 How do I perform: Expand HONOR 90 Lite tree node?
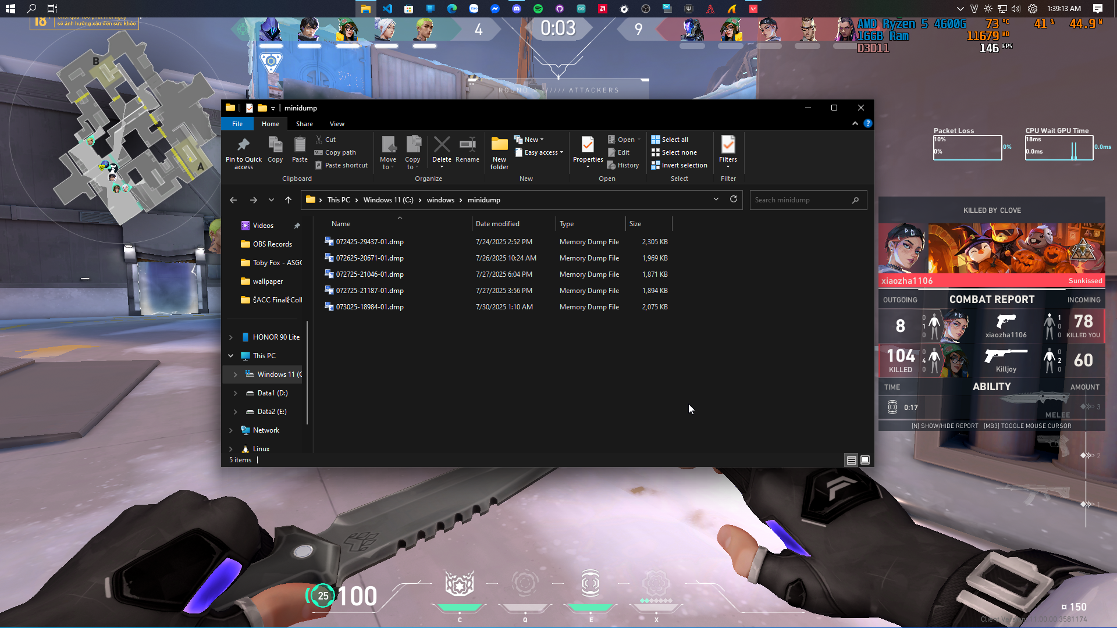click(x=231, y=337)
